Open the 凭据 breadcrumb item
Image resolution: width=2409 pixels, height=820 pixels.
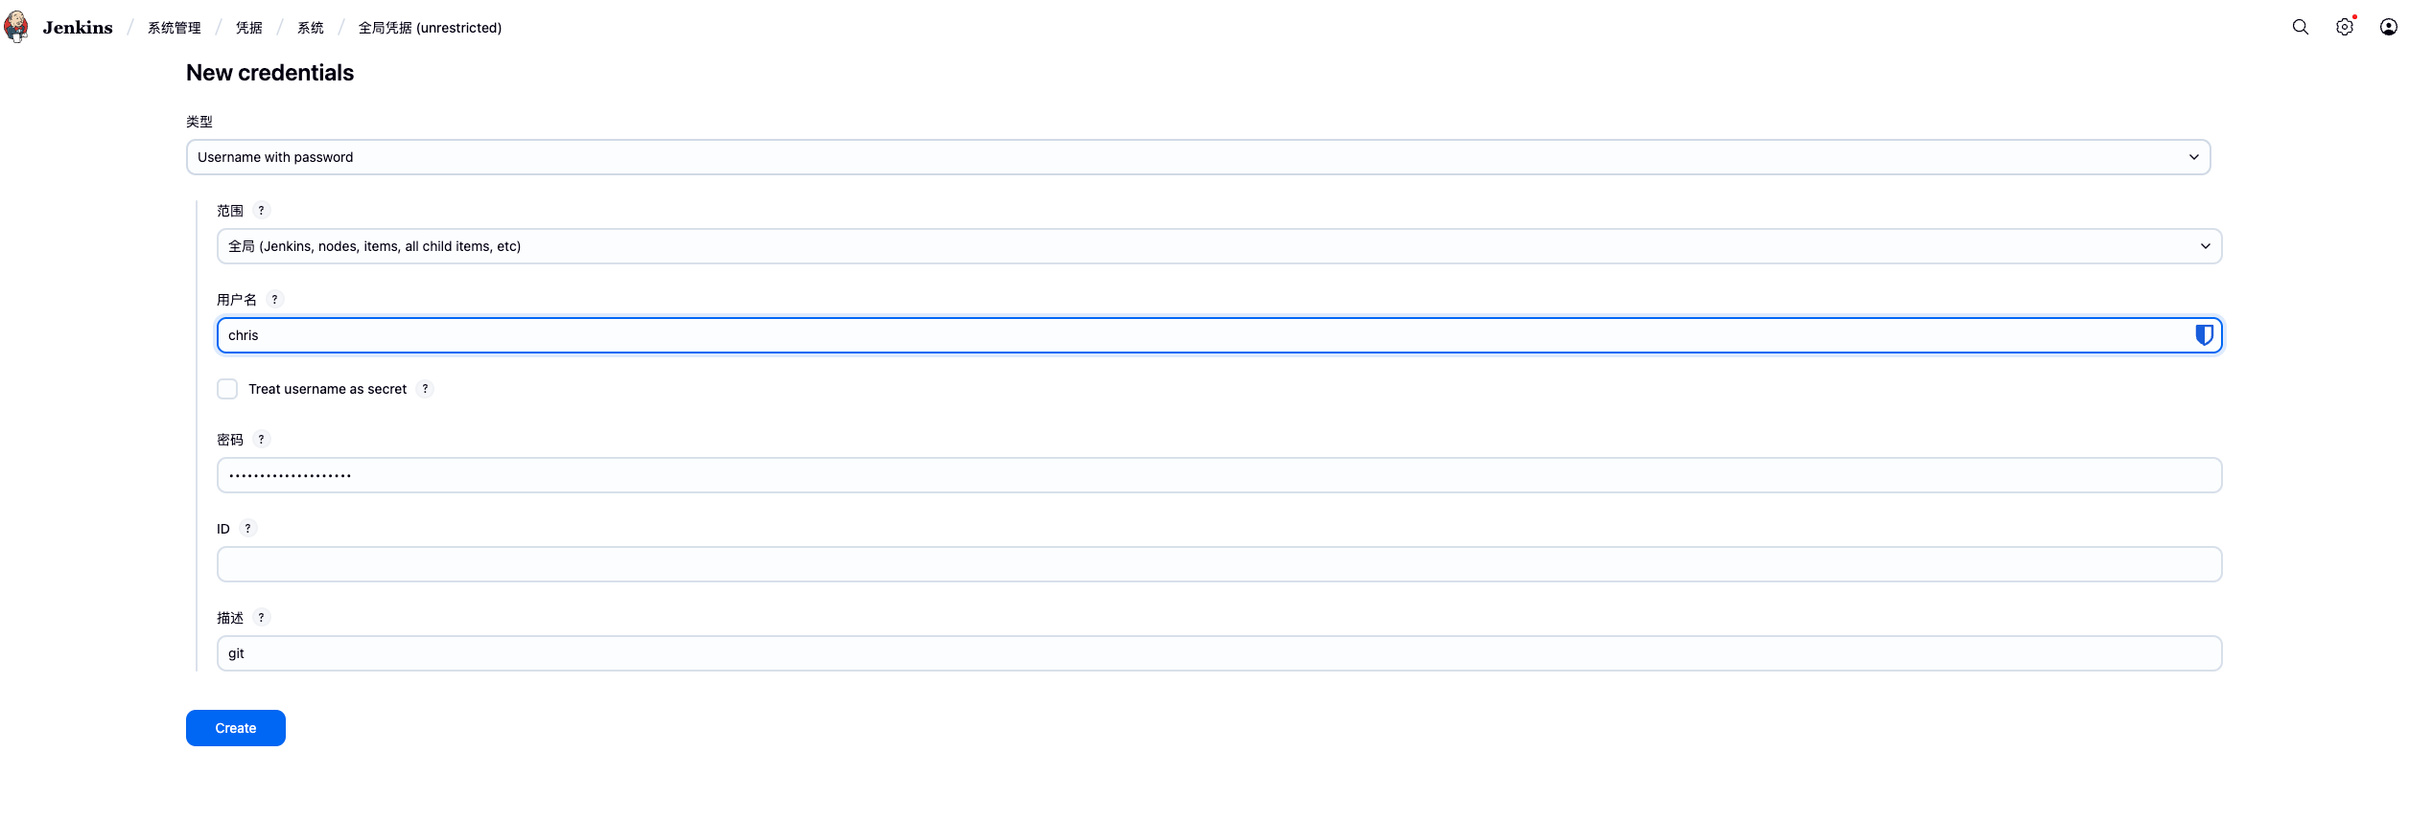(249, 28)
